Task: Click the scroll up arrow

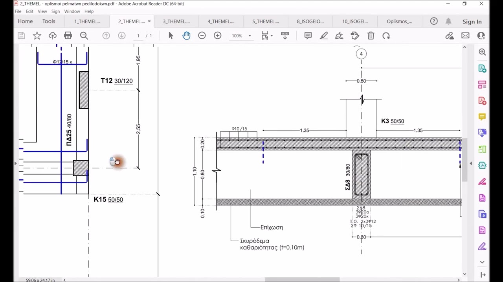Action: click(x=464, y=47)
